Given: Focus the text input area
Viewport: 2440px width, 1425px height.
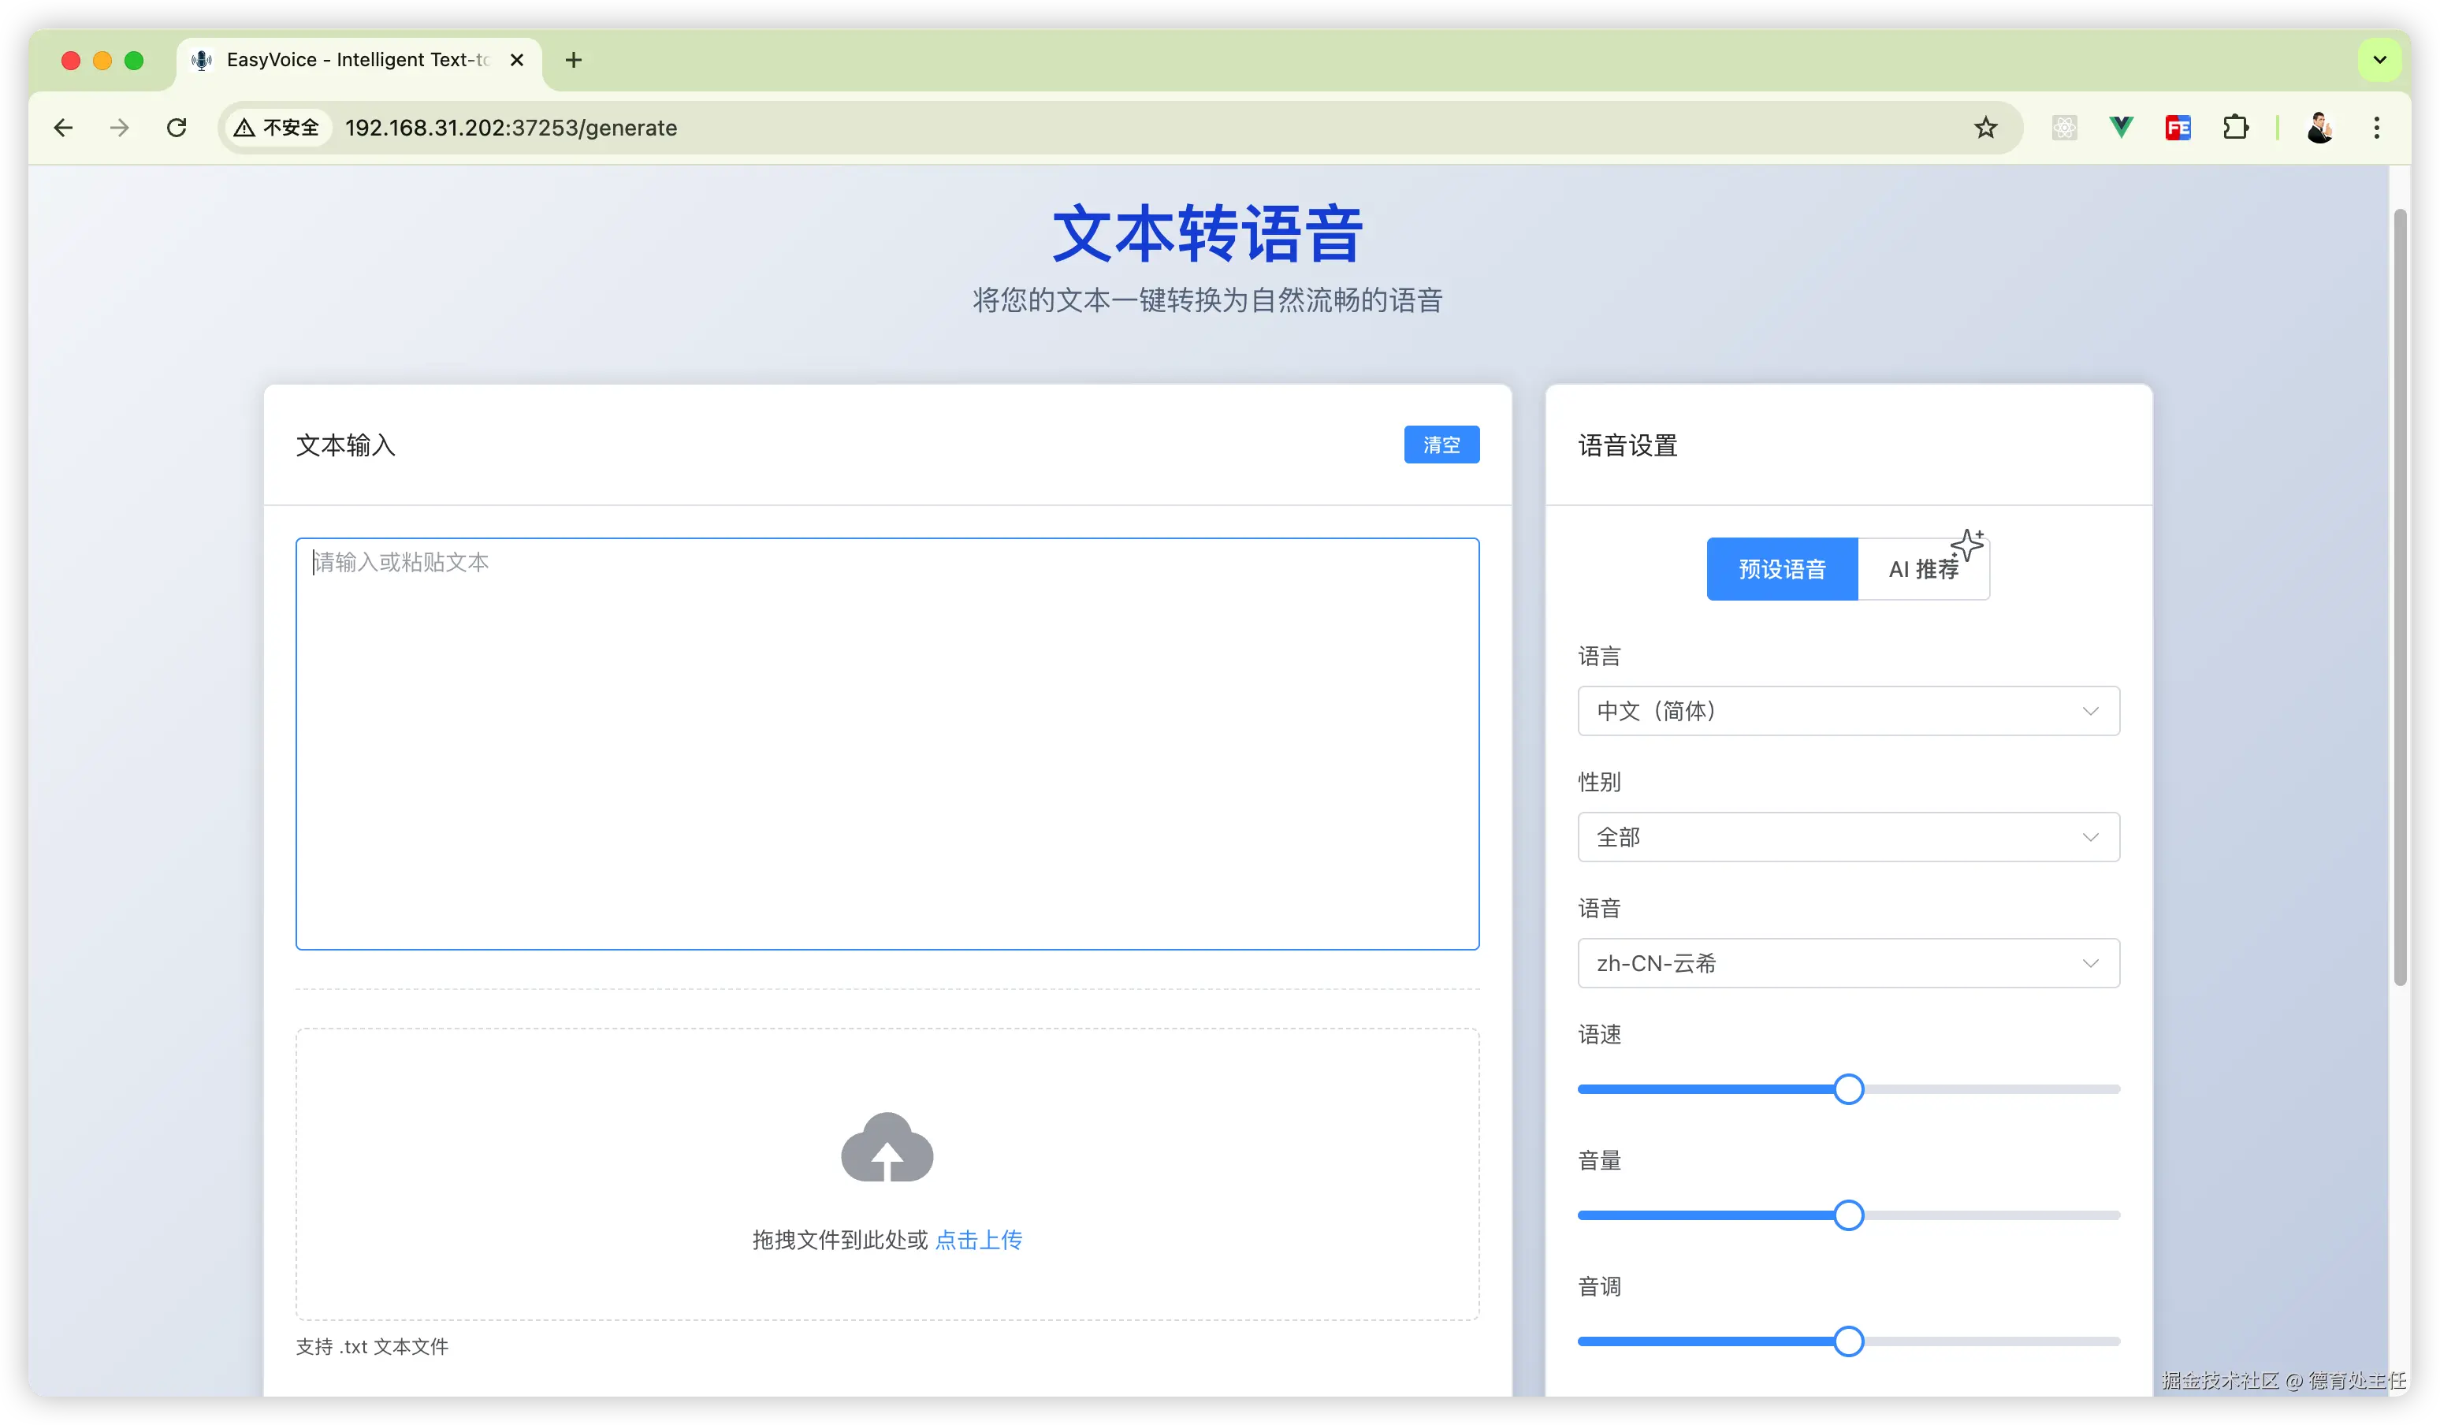Looking at the screenshot, I should click(887, 743).
